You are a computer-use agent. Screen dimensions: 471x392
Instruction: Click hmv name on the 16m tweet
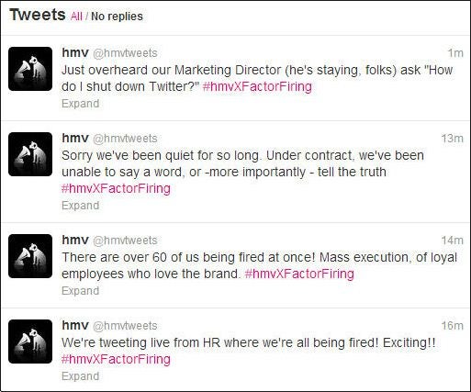tap(75, 325)
